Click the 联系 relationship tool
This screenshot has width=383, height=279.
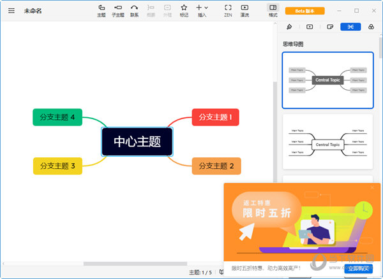134,10
